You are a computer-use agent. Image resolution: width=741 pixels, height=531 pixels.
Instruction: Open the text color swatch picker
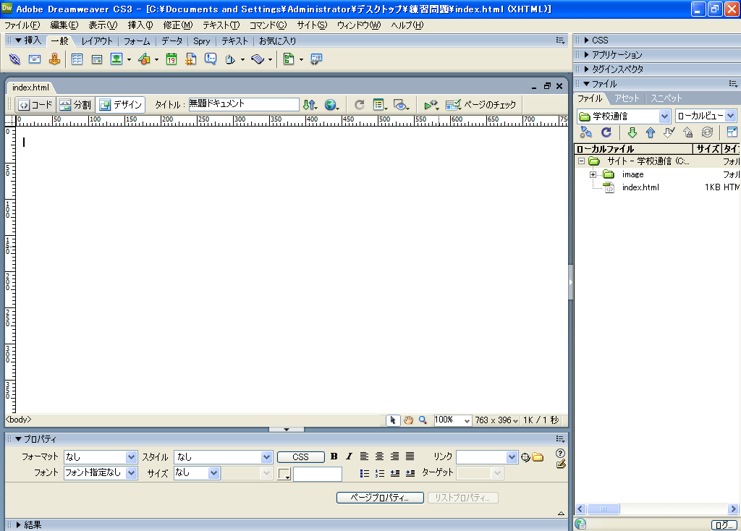284,475
